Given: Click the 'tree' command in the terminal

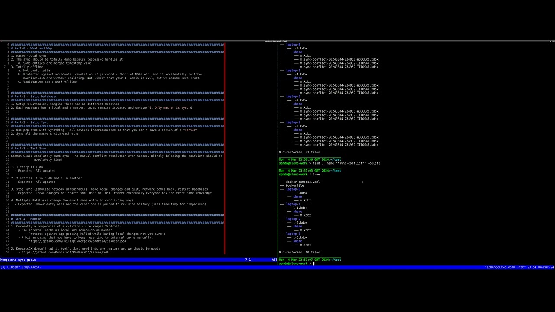Looking at the screenshot, I should [316, 175].
